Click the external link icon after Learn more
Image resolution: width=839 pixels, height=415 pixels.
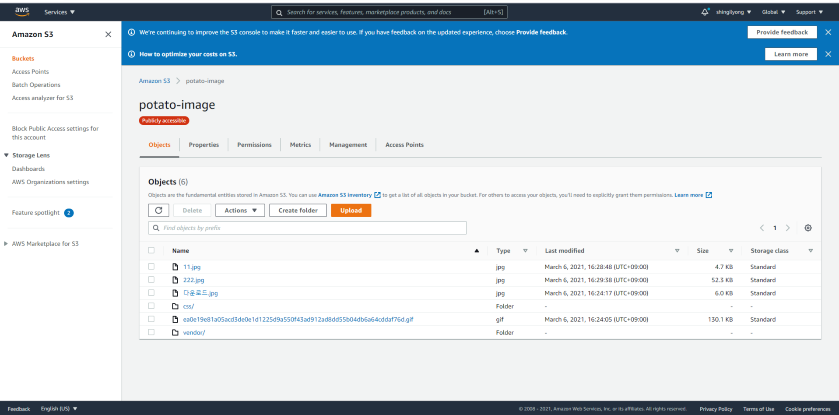point(709,195)
